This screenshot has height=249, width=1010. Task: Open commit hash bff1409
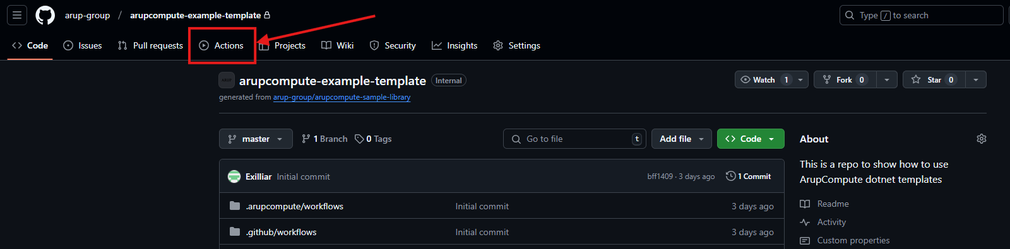pyautogui.click(x=660, y=177)
